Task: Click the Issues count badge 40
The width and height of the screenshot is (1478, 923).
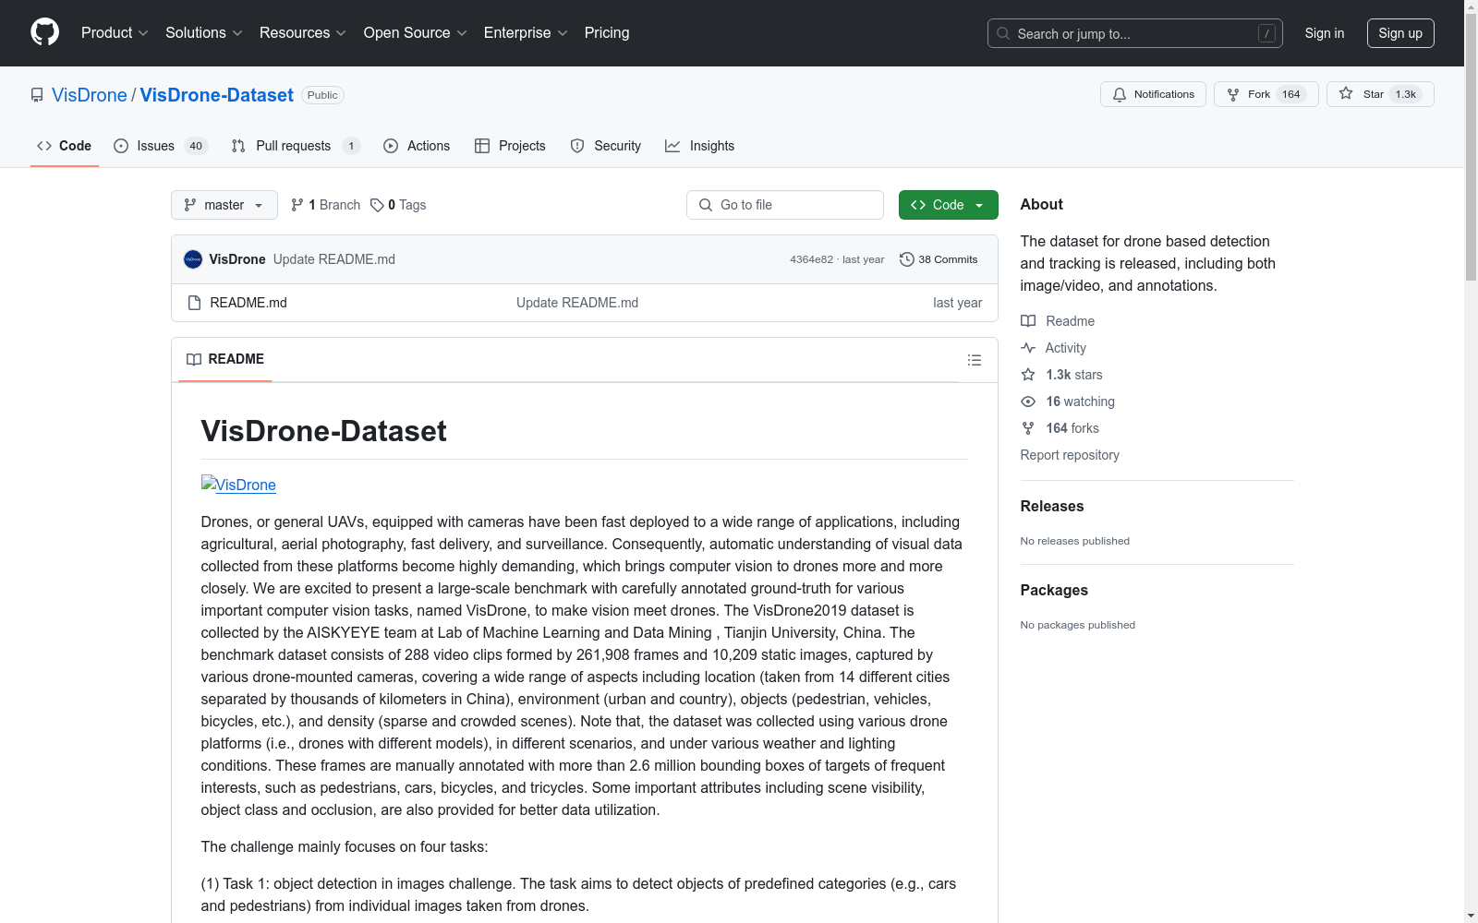Action: coord(196,146)
